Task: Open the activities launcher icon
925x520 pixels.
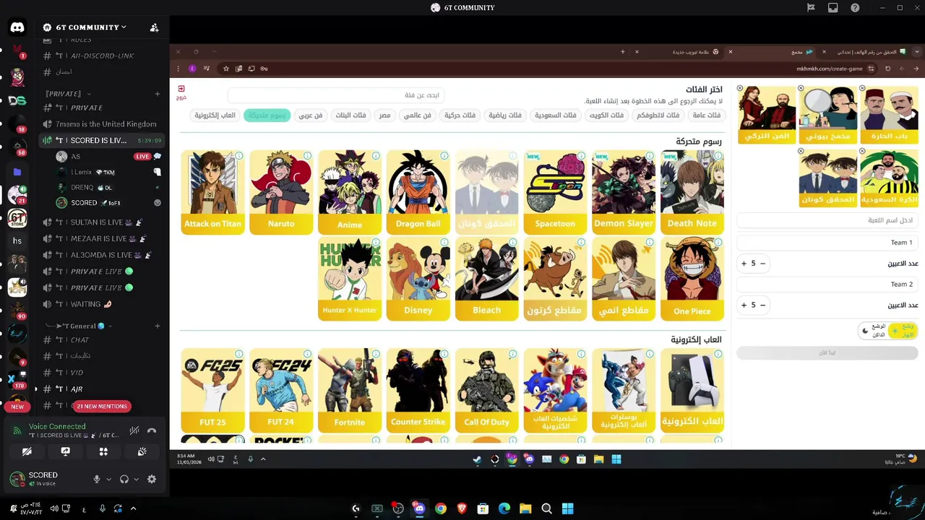Action: point(103,451)
